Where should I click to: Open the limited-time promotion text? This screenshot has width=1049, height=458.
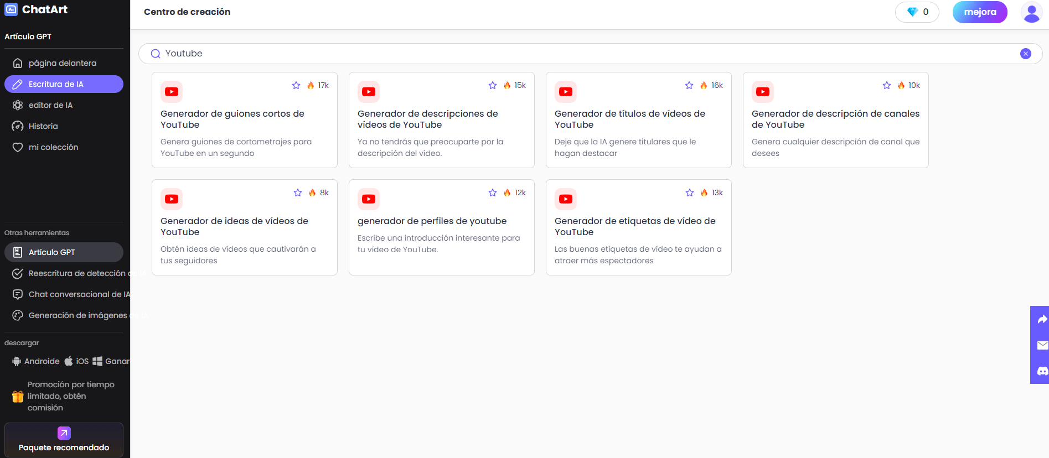(x=71, y=396)
